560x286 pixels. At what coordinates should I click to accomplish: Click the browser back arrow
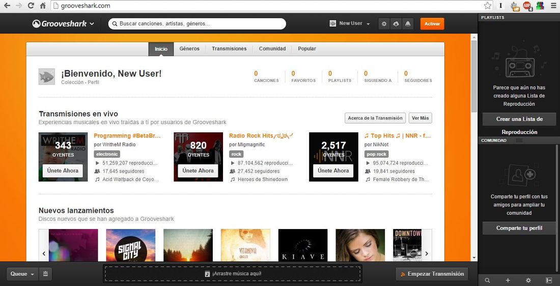pos(7,6)
